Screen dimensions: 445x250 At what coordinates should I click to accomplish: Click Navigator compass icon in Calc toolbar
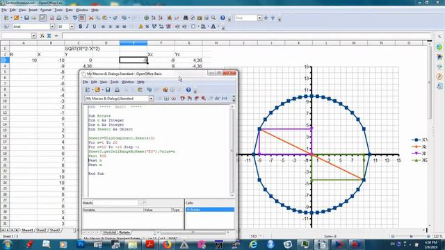click(193, 18)
